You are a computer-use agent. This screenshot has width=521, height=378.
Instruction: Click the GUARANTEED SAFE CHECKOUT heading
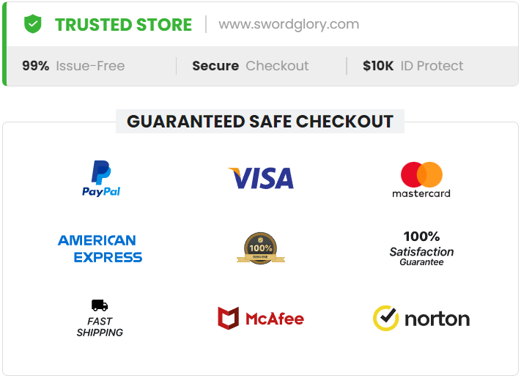coord(260,122)
